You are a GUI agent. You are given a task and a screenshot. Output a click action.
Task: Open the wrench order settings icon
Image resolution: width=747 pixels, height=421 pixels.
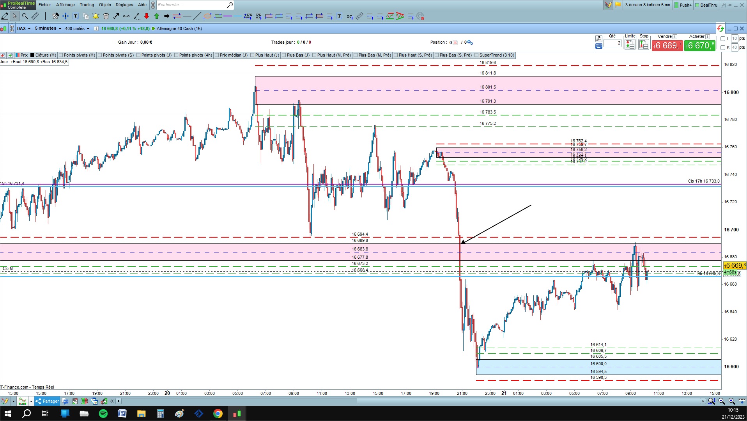[599, 38]
